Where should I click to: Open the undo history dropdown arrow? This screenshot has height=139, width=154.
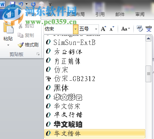click(26, 4)
